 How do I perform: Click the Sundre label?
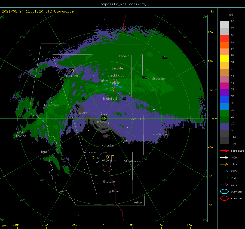[82, 113]
